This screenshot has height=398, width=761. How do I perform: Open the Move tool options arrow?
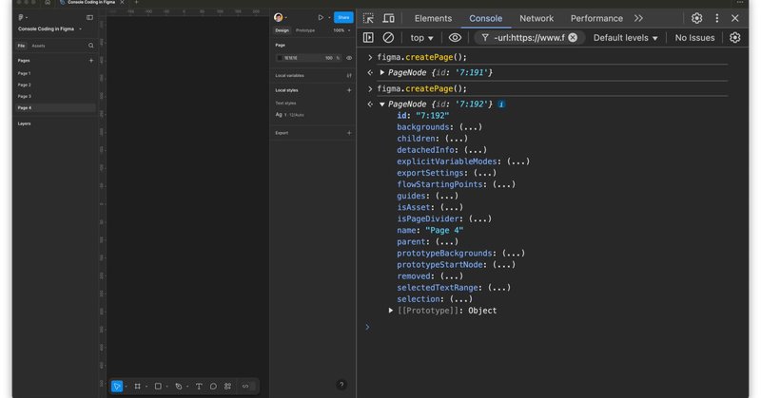pyautogui.click(x=126, y=387)
